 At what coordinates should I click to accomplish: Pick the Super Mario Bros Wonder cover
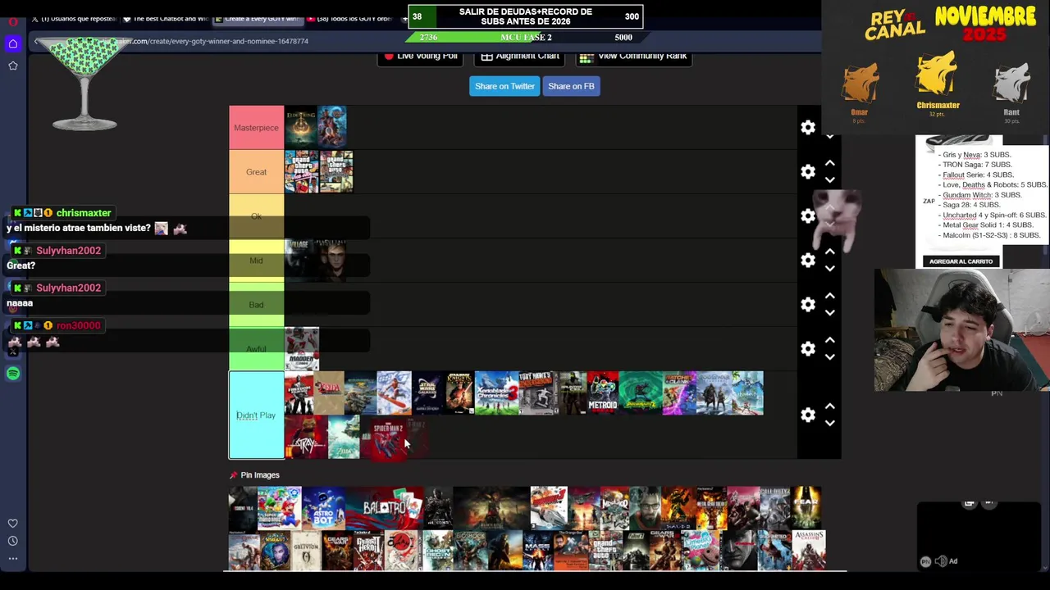click(x=279, y=507)
